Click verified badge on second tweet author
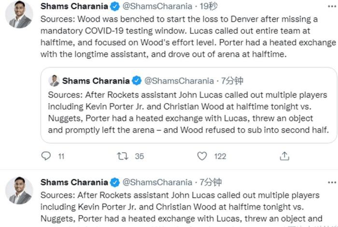 tap(114, 182)
